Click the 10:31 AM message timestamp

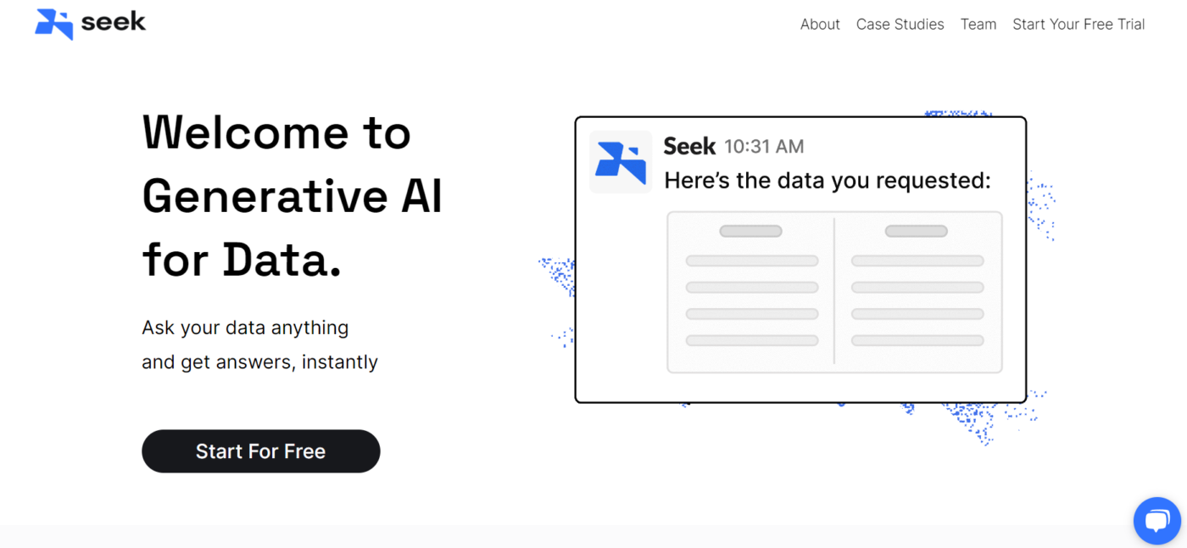tap(764, 147)
